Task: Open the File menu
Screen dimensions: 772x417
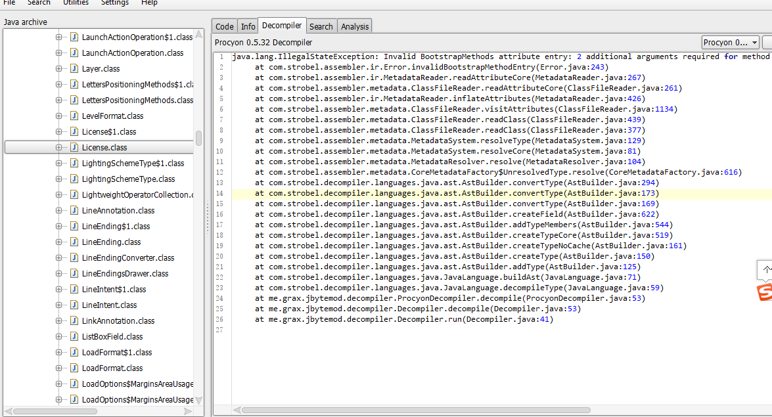Action: pos(9,3)
